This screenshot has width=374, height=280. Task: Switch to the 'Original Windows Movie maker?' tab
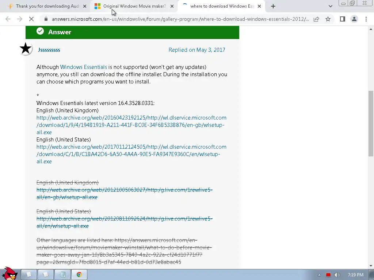pyautogui.click(x=134, y=6)
